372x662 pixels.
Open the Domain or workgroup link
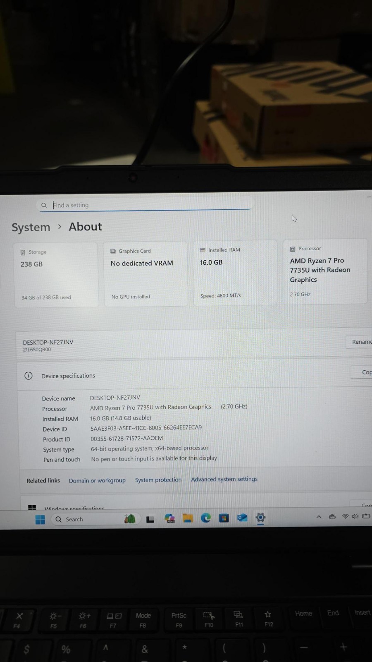(x=97, y=480)
